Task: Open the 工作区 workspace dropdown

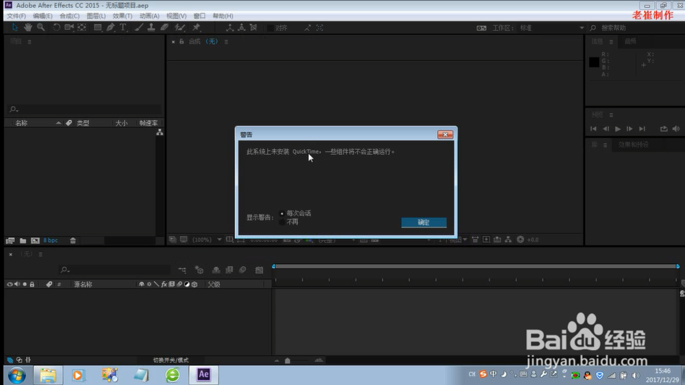Action: click(551, 27)
